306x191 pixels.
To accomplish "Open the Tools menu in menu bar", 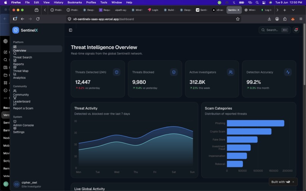I will 104,3.
